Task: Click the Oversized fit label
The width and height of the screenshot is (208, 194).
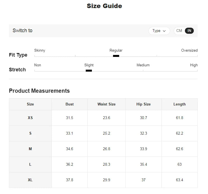Action: coord(189,51)
